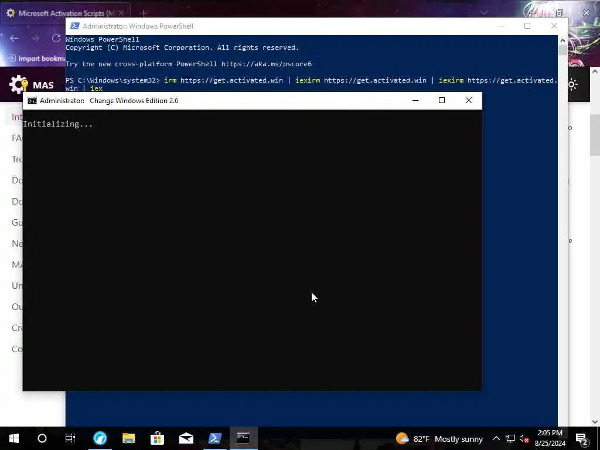Close the Microsoft Activation Scripts tab
The height and width of the screenshot is (450, 600).
pyautogui.click(x=121, y=13)
